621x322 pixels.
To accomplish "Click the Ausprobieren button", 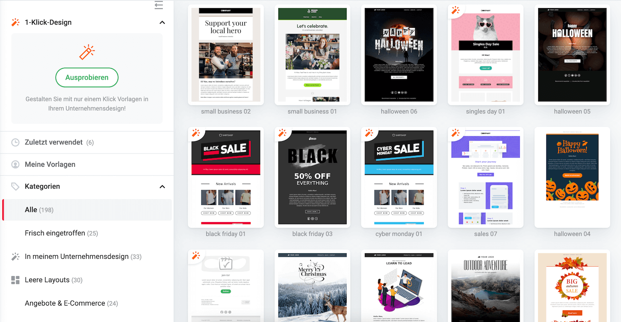I will (87, 77).
